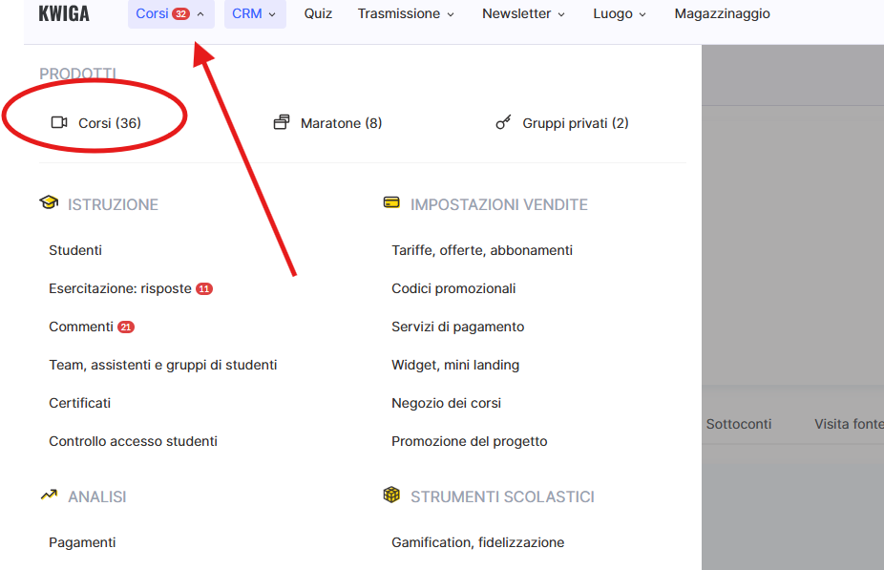The image size is (884, 570).
Task: Click the KWIGA logo
Action: click(x=64, y=14)
